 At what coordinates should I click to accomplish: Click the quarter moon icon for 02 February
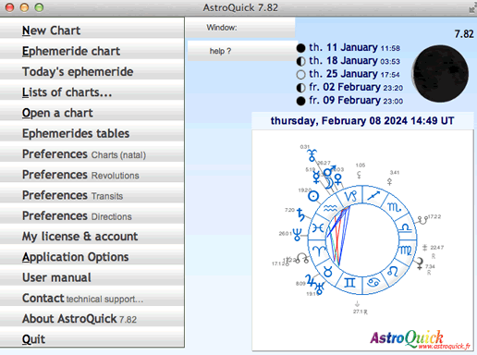tap(300, 88)
